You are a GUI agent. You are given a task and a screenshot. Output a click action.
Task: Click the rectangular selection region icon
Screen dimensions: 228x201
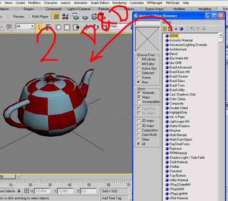[67, 27]
